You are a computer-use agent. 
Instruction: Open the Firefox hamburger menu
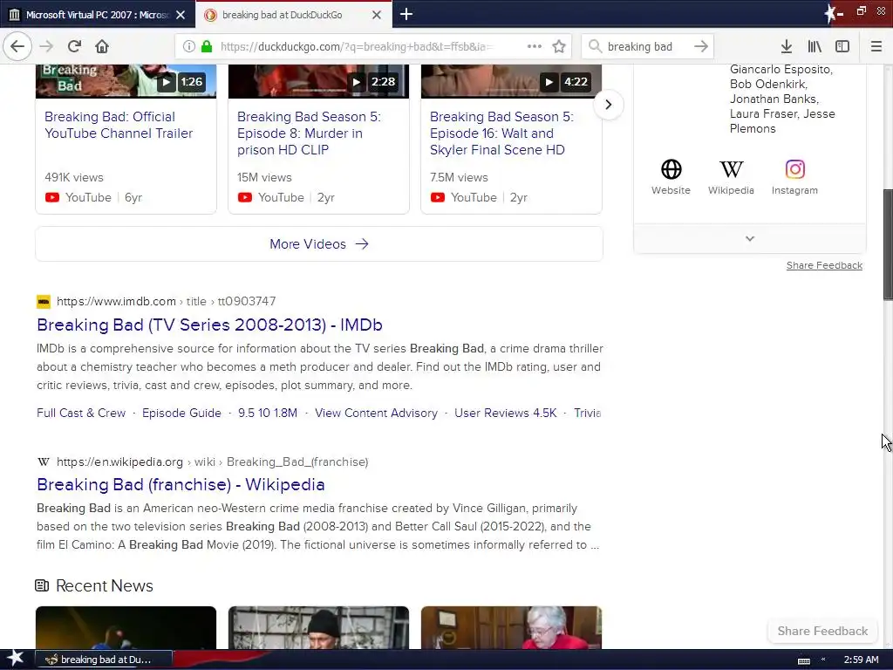[876, 46]
